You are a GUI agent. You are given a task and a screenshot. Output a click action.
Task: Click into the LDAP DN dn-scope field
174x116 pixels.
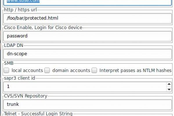pyautogui.click(x=87, y=54)
